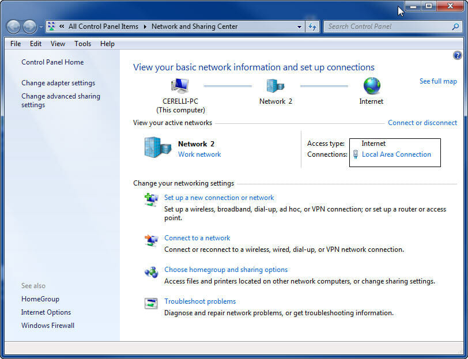Click Network and Sharing Center breadcrumb

tap(195, 27)
